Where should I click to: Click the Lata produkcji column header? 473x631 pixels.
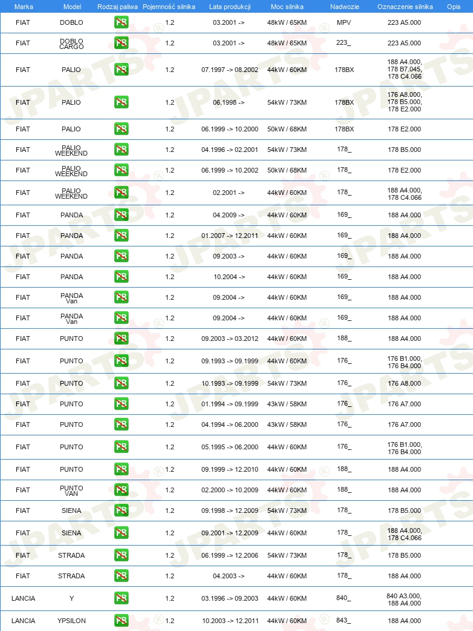230,7
